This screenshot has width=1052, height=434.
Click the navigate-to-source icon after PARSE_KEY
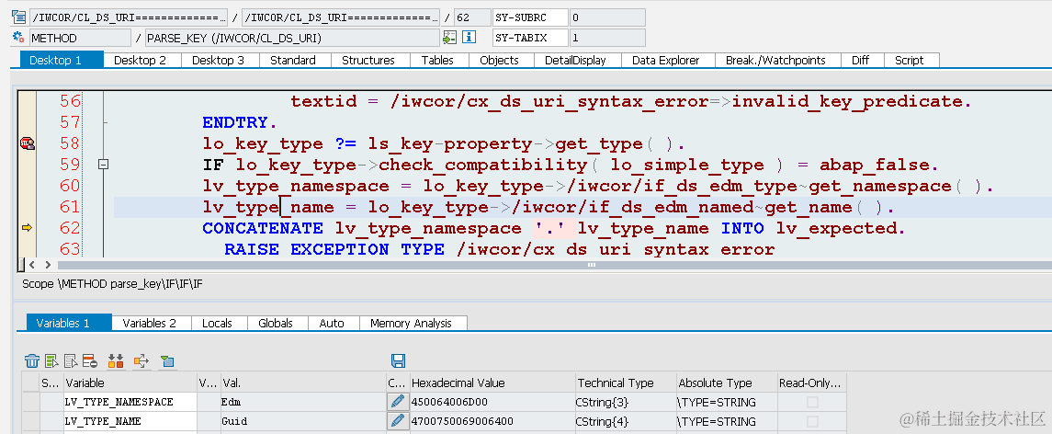pos(449,38)
